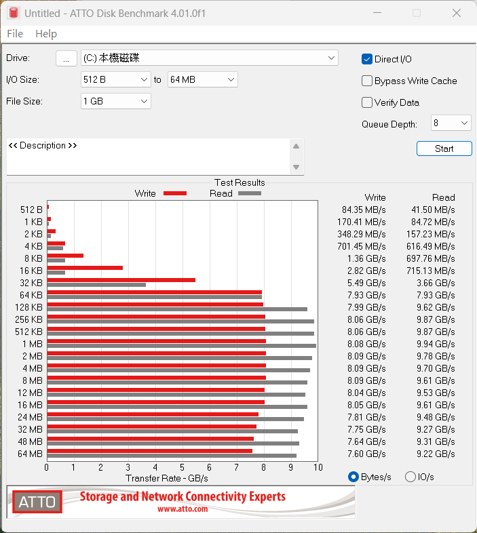Click the 9.22 GB/s read result
Image resolution: width=477 pixels, height=533 pixels.
click(436, 454)
